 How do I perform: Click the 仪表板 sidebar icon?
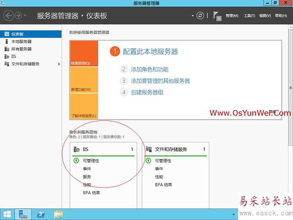click(x=7, y=34)
